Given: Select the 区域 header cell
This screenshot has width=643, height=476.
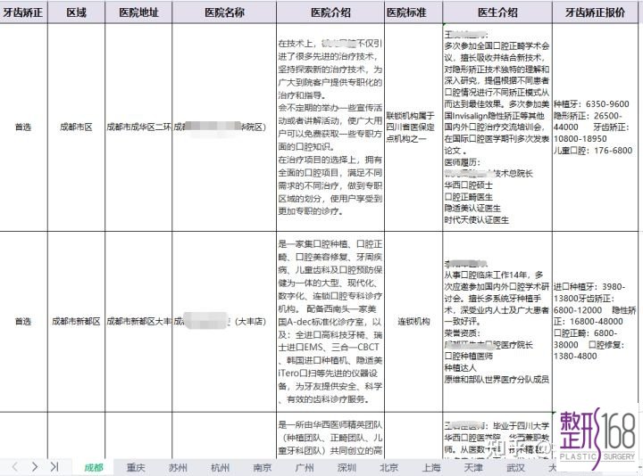Looking at the screenshot, I should point(76,12).
